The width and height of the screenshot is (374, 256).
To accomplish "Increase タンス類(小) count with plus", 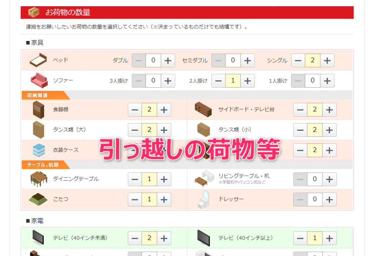I will coord(329,130).
